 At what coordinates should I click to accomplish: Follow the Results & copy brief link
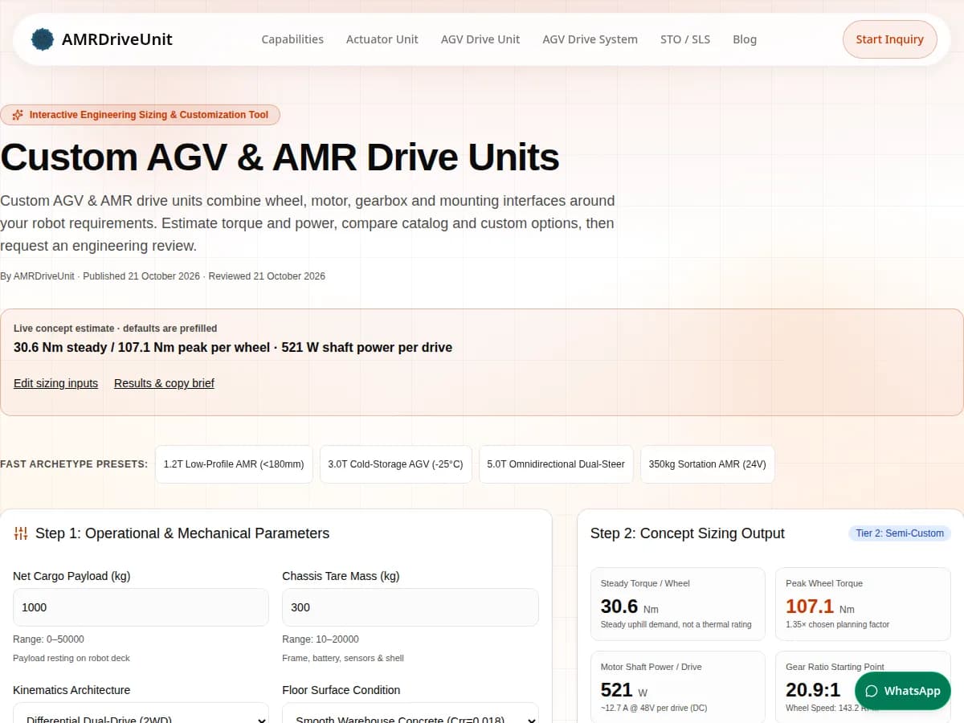[x=164, y=383]
